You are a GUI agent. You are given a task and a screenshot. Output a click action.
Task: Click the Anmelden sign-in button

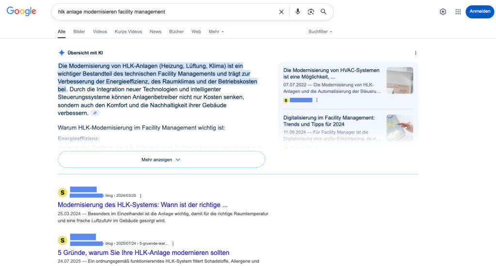tap(480, 12)
